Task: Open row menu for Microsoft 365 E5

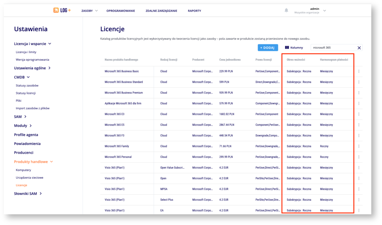Action: pyautogui.click(x=359, y=125)
